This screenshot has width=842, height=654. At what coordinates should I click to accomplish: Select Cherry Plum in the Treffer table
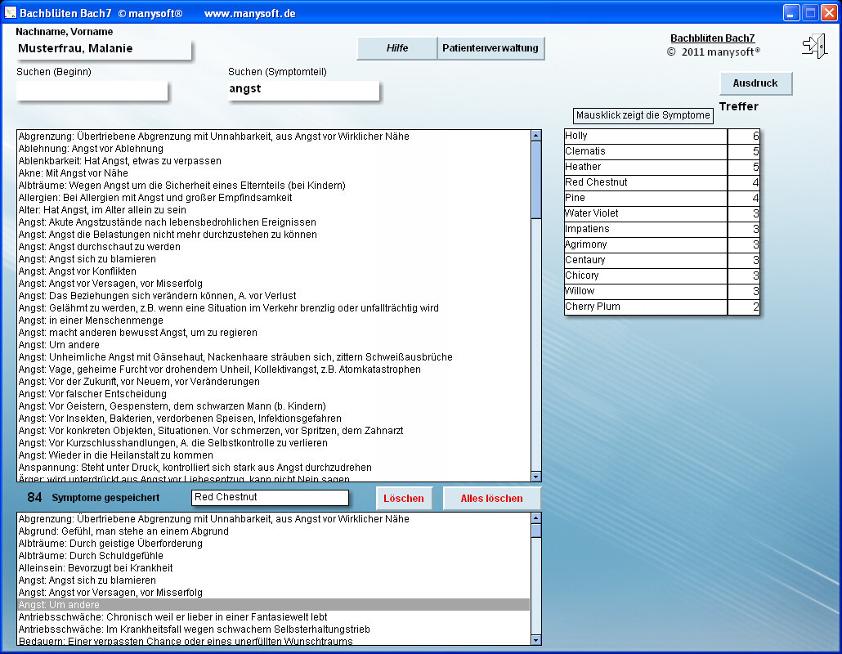(x=646, y=307)
